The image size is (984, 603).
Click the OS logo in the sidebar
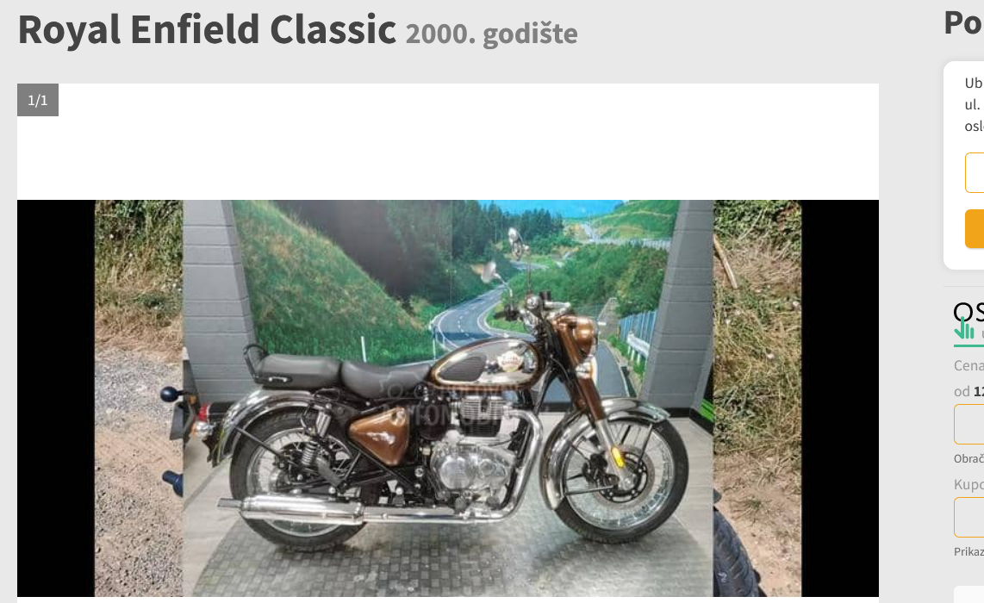click(968, 312)
